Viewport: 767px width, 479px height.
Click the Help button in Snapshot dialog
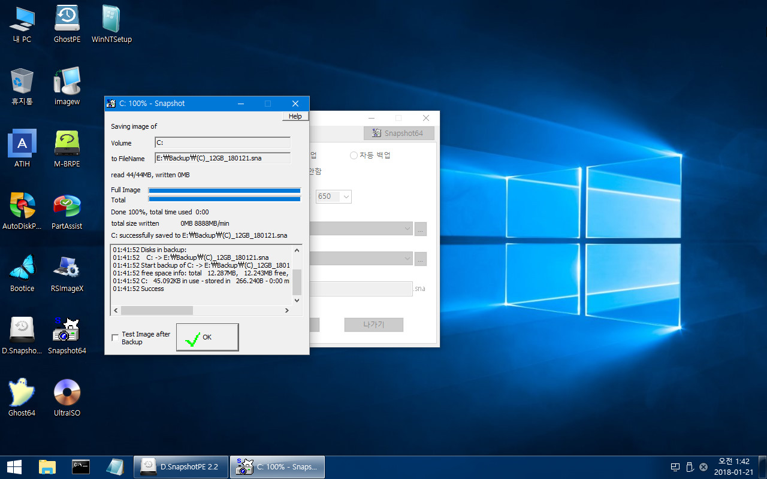click(x=295, y=116)
